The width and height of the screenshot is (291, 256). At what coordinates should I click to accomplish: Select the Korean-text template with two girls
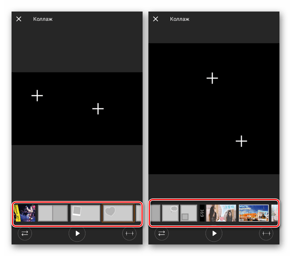tap(221, 213)
